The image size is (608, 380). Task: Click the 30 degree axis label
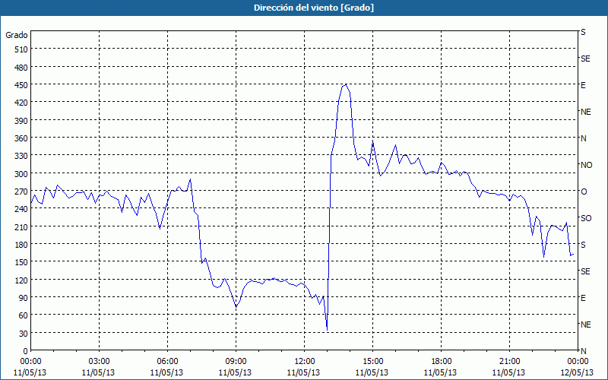pyautogui.click(x=24, y=334)
